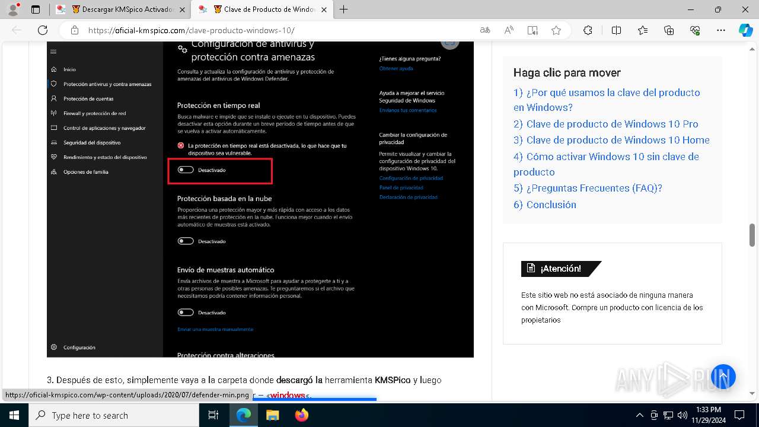Click the ¡Atención! notice heading
Viewport: 759px width, 427px height.
pyautogui.click(x=561, y=269)
